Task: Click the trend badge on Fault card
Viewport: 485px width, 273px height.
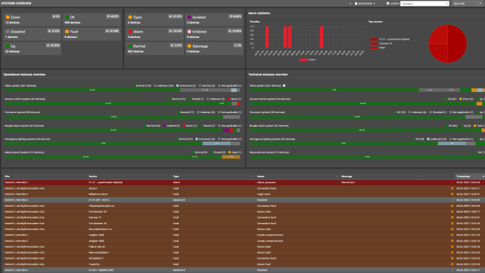Action: tap(112, 31)
